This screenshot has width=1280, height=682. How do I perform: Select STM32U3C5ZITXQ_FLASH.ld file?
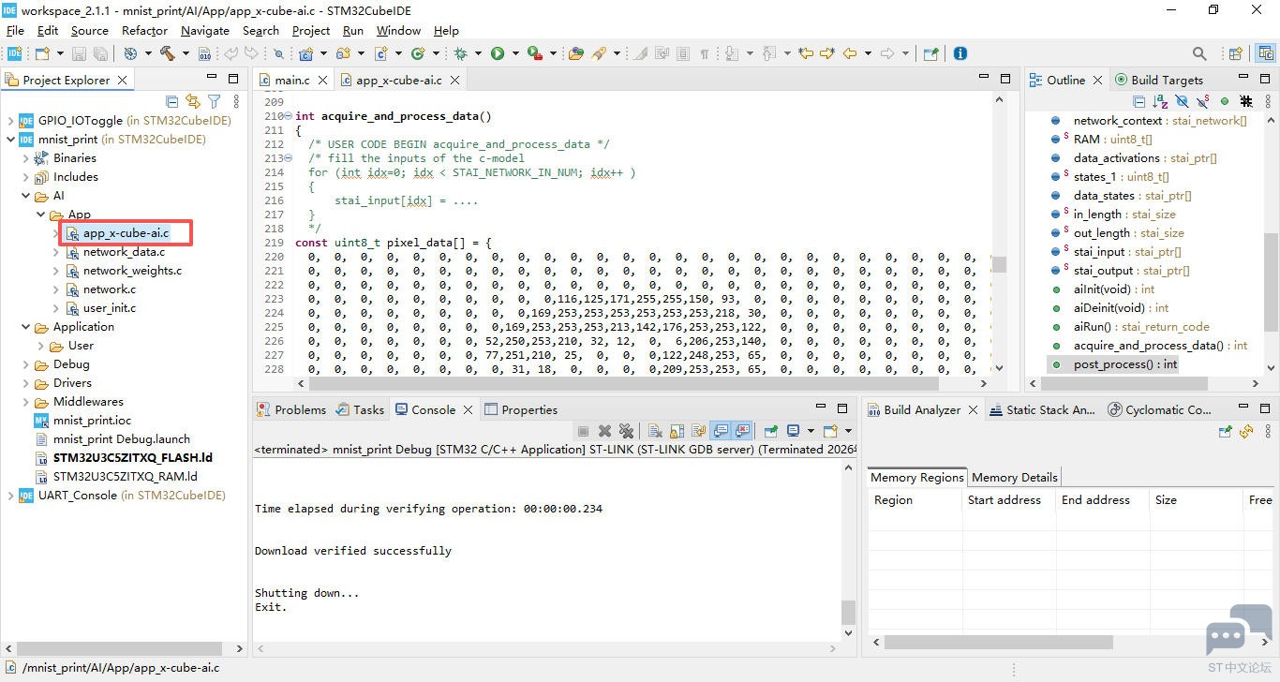132,458
